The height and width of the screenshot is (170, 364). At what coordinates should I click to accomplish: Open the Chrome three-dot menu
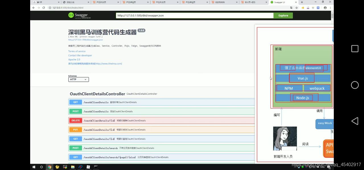(x=330, y=8)
